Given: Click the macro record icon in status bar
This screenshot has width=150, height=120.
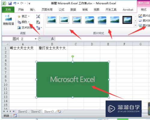Looking at the screenshot, I should point(15,116).
